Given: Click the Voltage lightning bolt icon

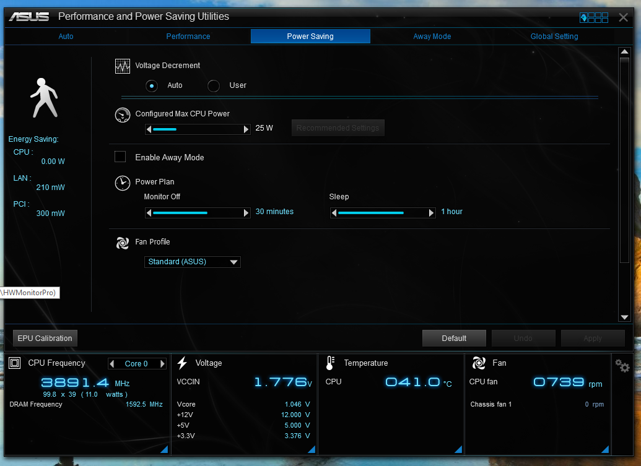Looking at the screenshot, I should pyautogui.click(x=182, y=363).
